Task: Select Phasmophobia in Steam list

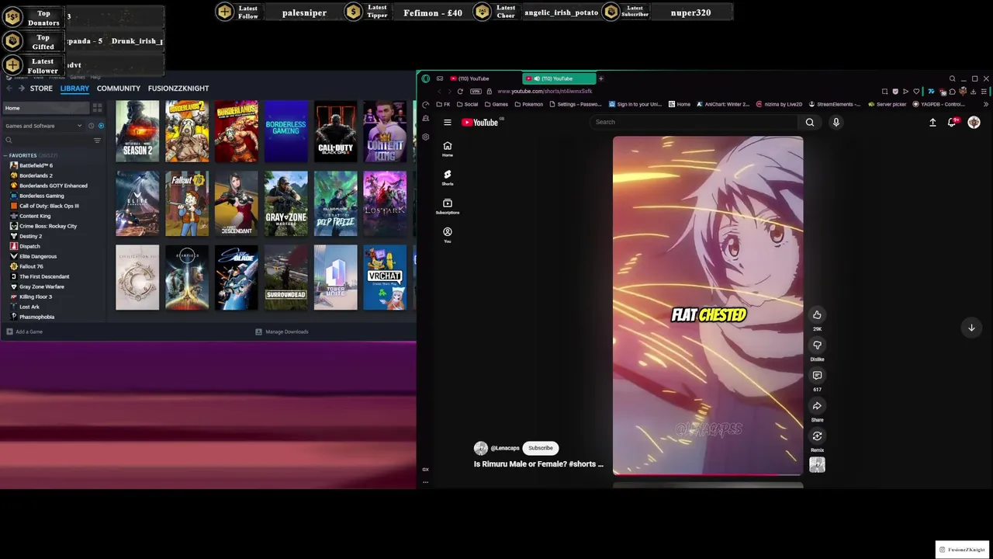Action: tap(36, 317)
